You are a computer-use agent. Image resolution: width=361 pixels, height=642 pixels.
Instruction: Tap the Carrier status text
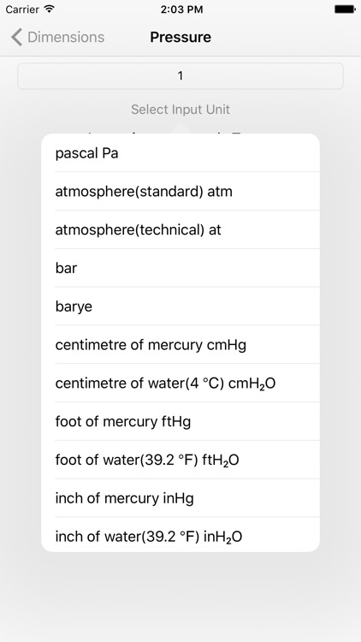pos(22,9)
